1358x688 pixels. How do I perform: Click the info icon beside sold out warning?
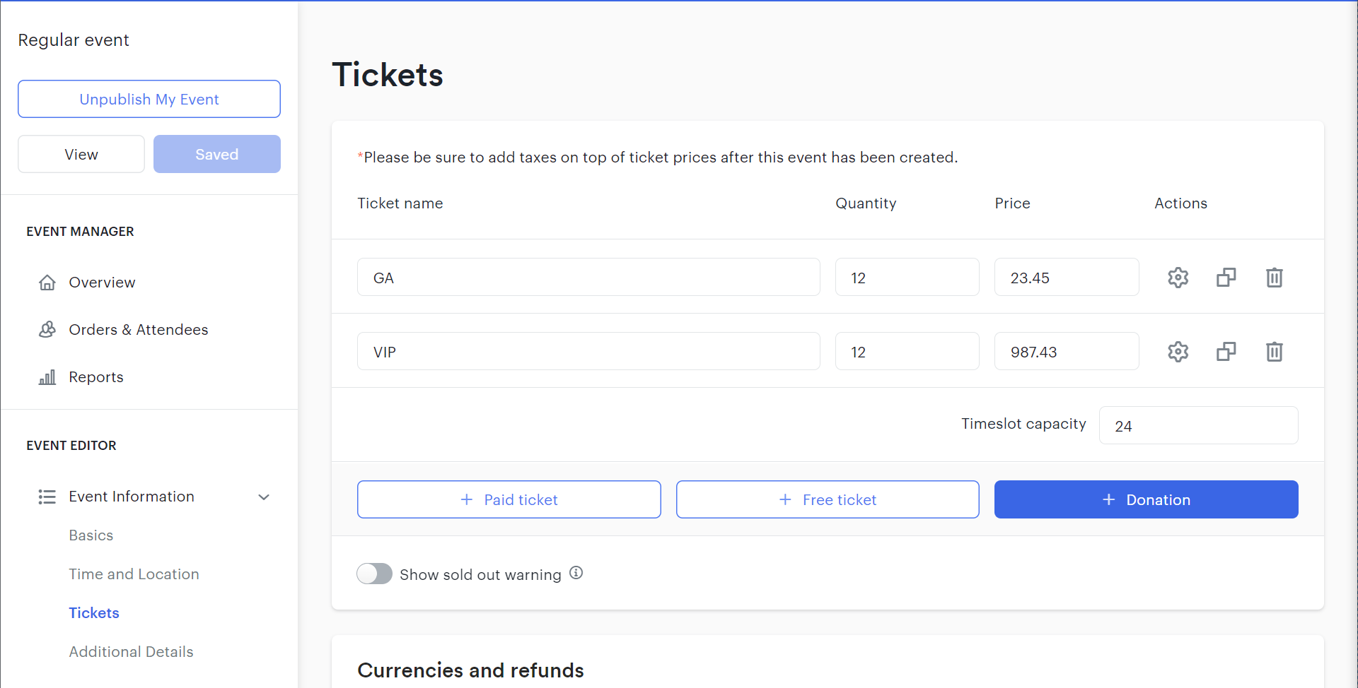576,573
